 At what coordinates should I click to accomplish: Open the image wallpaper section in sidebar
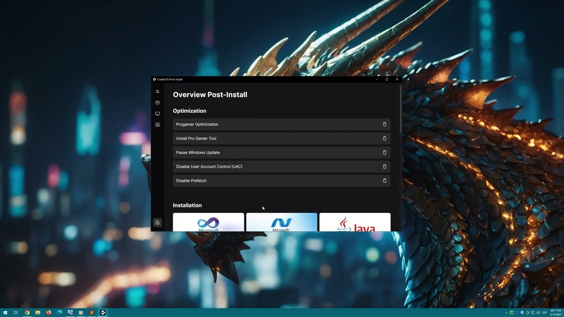pyautogui.click(x=157, y=125)
